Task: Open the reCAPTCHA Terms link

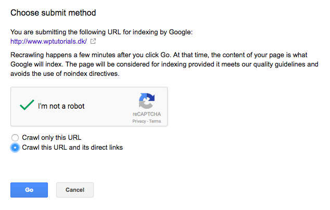Action: (x=155, y=121)
